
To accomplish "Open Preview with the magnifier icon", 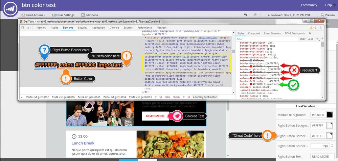I will [322, 15].
